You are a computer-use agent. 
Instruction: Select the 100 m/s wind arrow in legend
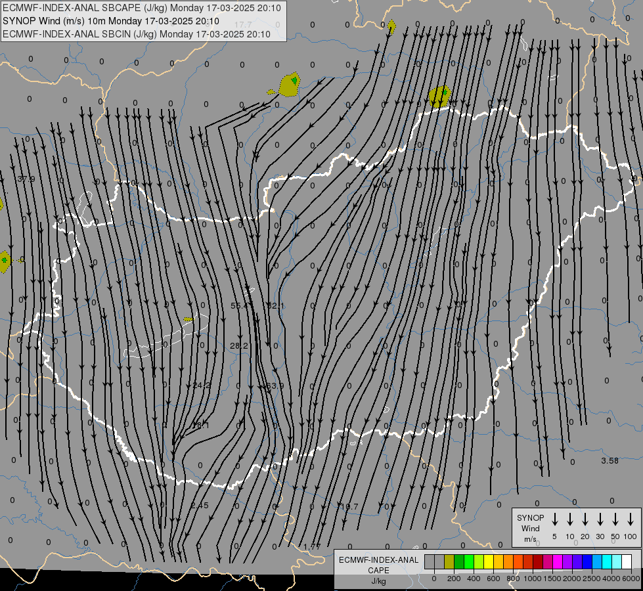click(631, 519)
